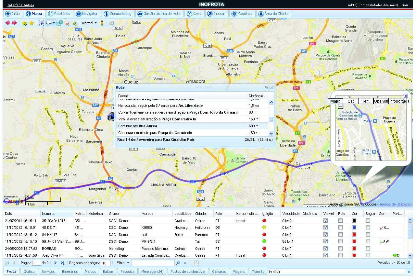The image size is (416, 278).
Task: Click the bottom tab overflow arrows
Action: coord(409,272)
